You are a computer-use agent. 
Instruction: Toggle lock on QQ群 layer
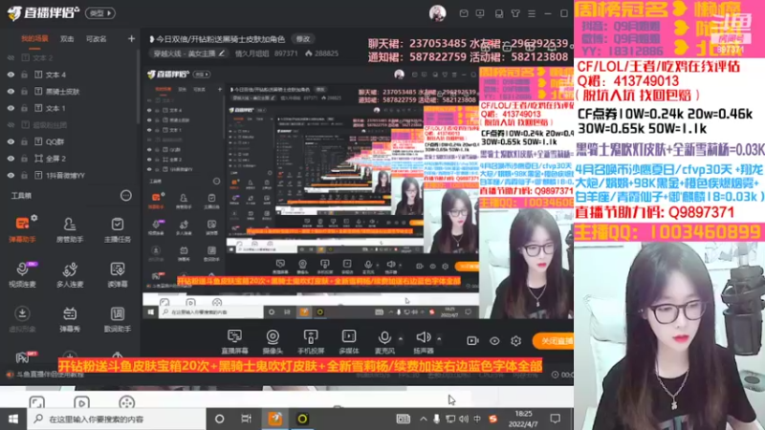(x=24, y=141)
